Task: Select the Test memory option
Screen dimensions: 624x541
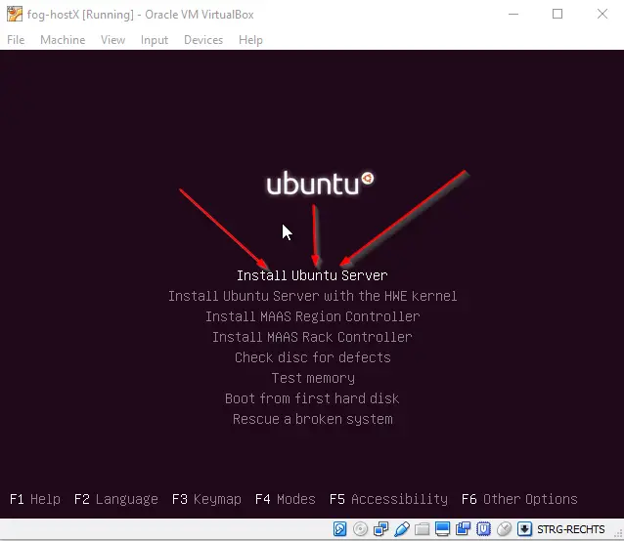Action: point(313,378)
